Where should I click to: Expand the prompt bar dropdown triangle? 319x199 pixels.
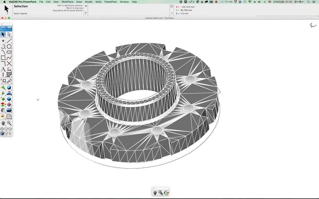point(86,6)
